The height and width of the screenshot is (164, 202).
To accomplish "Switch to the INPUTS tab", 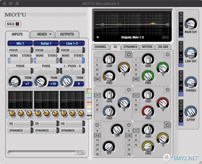I will tap(17, 34).
